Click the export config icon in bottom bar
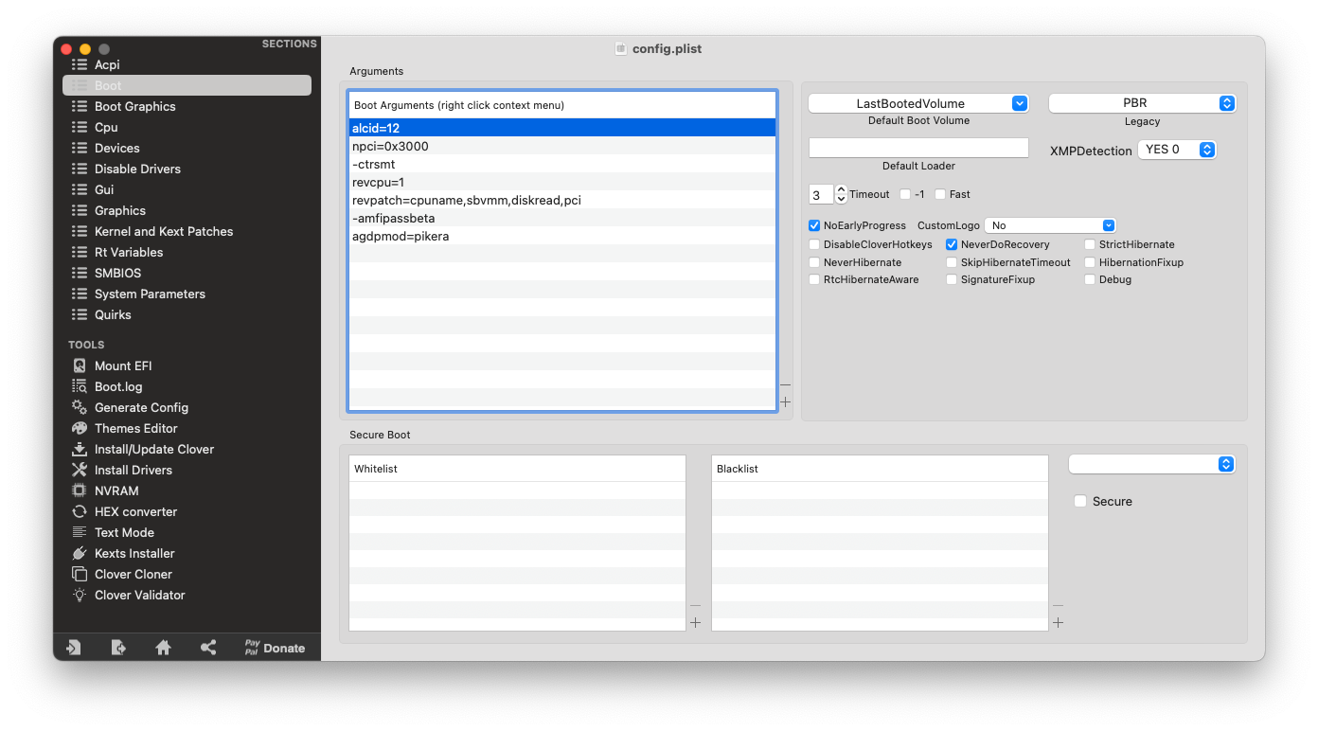This screenshot has width=1318, height=731. (x=118, y=648)
